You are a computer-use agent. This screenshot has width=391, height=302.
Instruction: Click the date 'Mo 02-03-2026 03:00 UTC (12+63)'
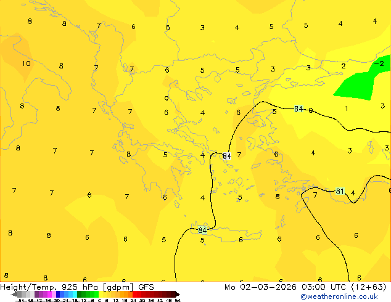(305, 287)
